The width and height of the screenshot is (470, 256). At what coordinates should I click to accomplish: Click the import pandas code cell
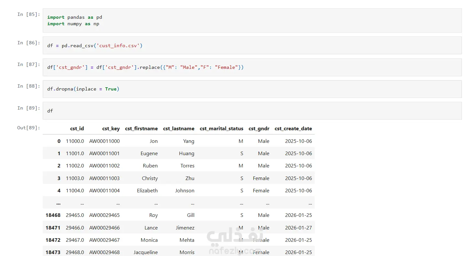pyautogui.click(x=252, y=20)
